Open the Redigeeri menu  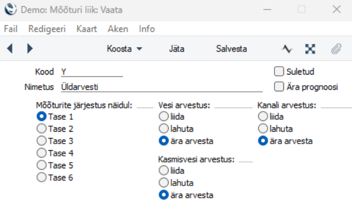(x=47, y=29)
